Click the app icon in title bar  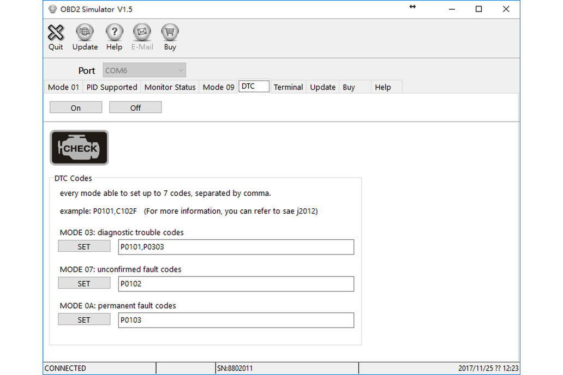[x=53, y=9]
